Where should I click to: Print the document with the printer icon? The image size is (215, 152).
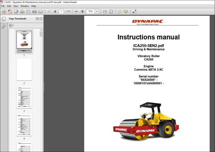[34, 11]
